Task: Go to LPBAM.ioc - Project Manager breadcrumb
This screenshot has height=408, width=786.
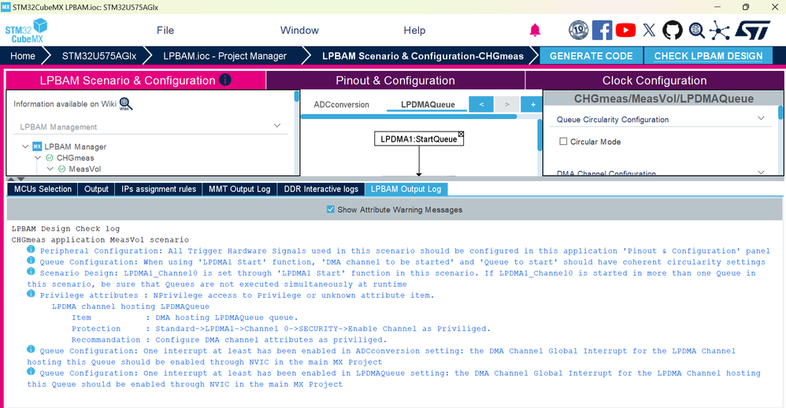Action: (x=224, y=56)
